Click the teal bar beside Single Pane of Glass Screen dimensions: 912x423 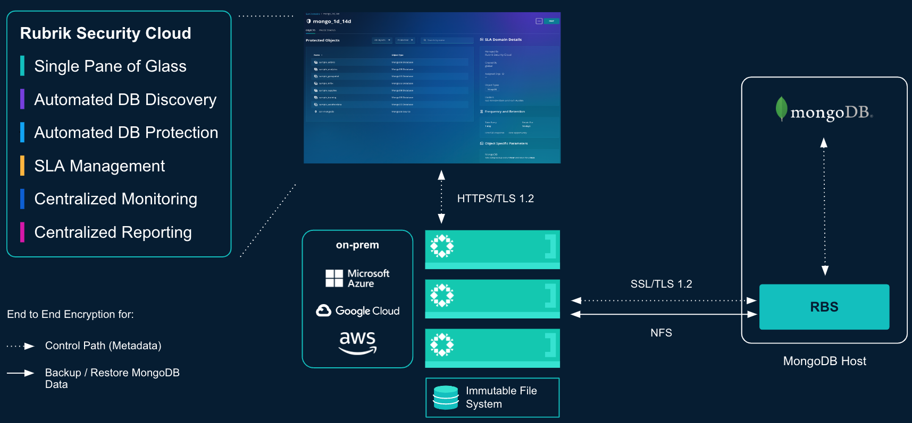[x=22, y=66]
